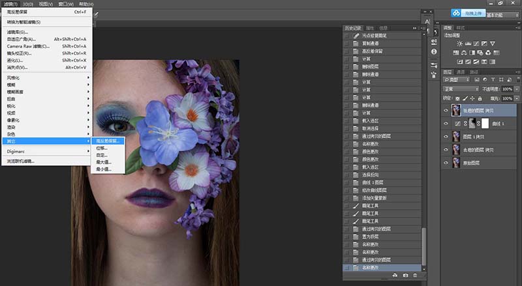Open the 滤镜库 filter gallery menu entry
522x286 pixels.
point(18,31)
